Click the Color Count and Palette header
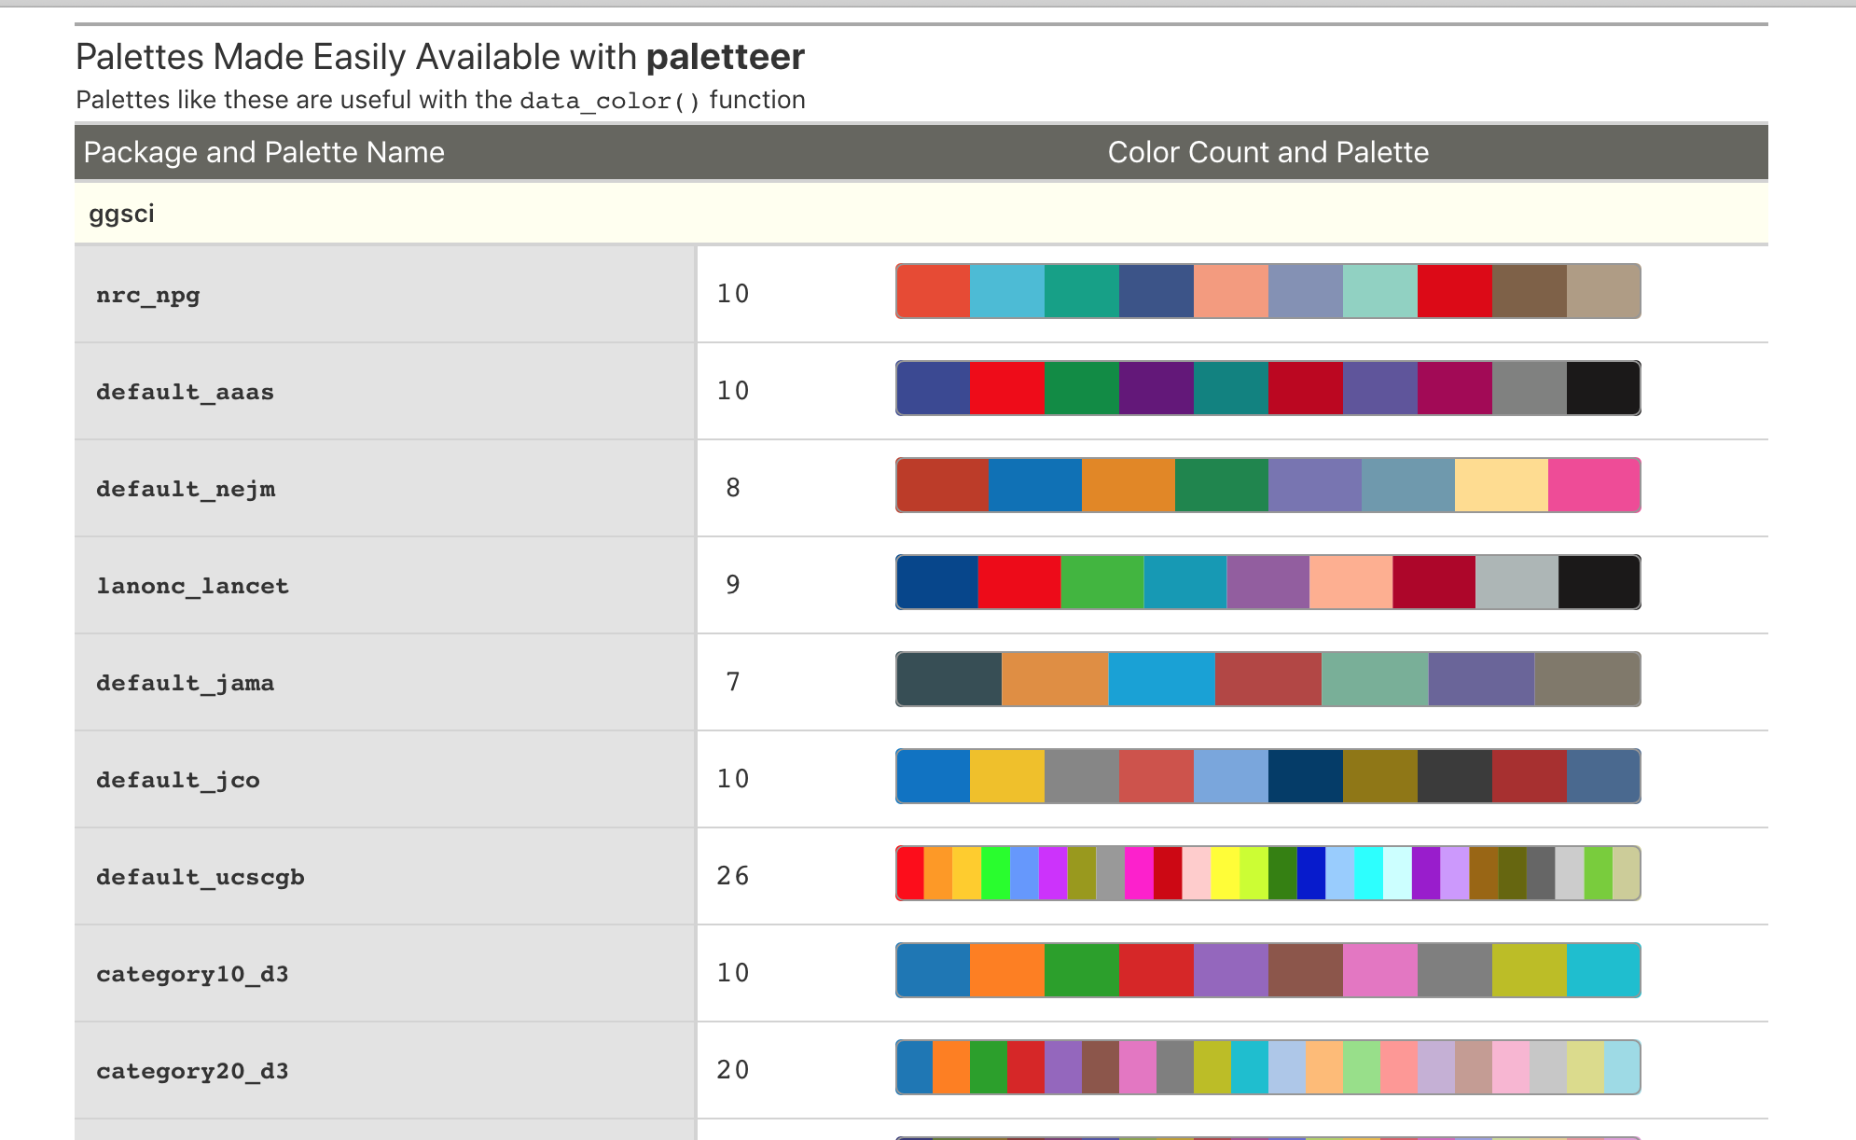Viewport: 1856px width, 1140px height. click(x=1267, y=152)
